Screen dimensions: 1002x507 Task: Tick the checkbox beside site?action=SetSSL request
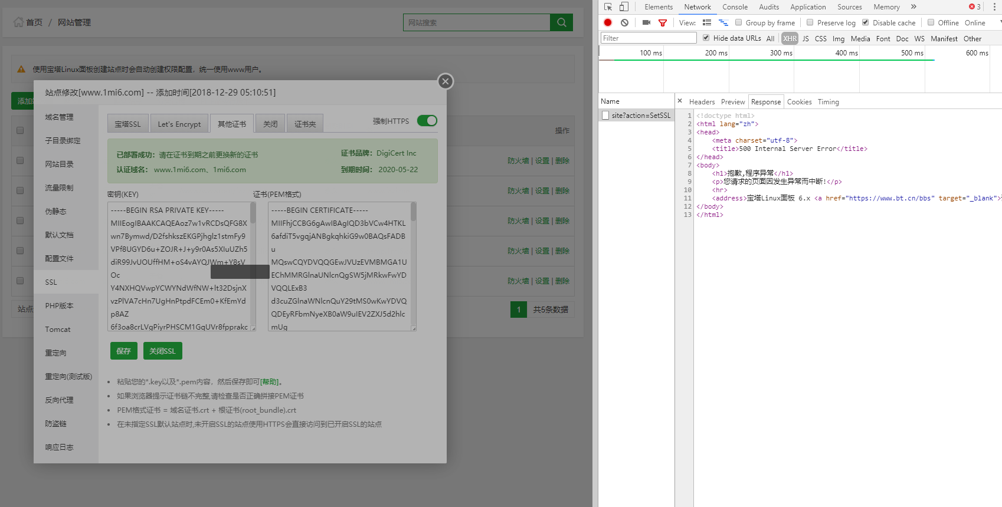pos(605,116)
